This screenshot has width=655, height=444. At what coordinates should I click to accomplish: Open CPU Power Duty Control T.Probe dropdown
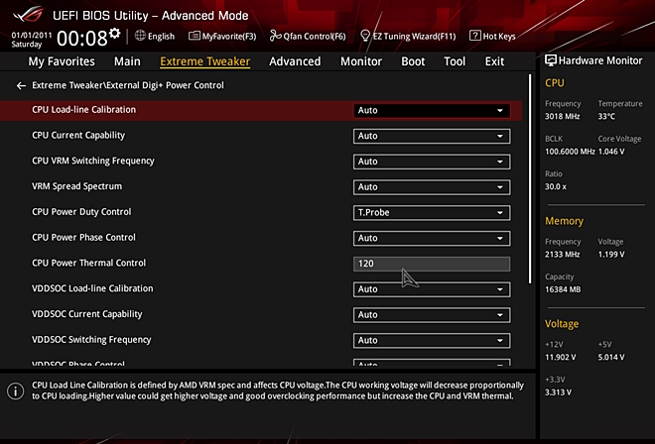432,213
